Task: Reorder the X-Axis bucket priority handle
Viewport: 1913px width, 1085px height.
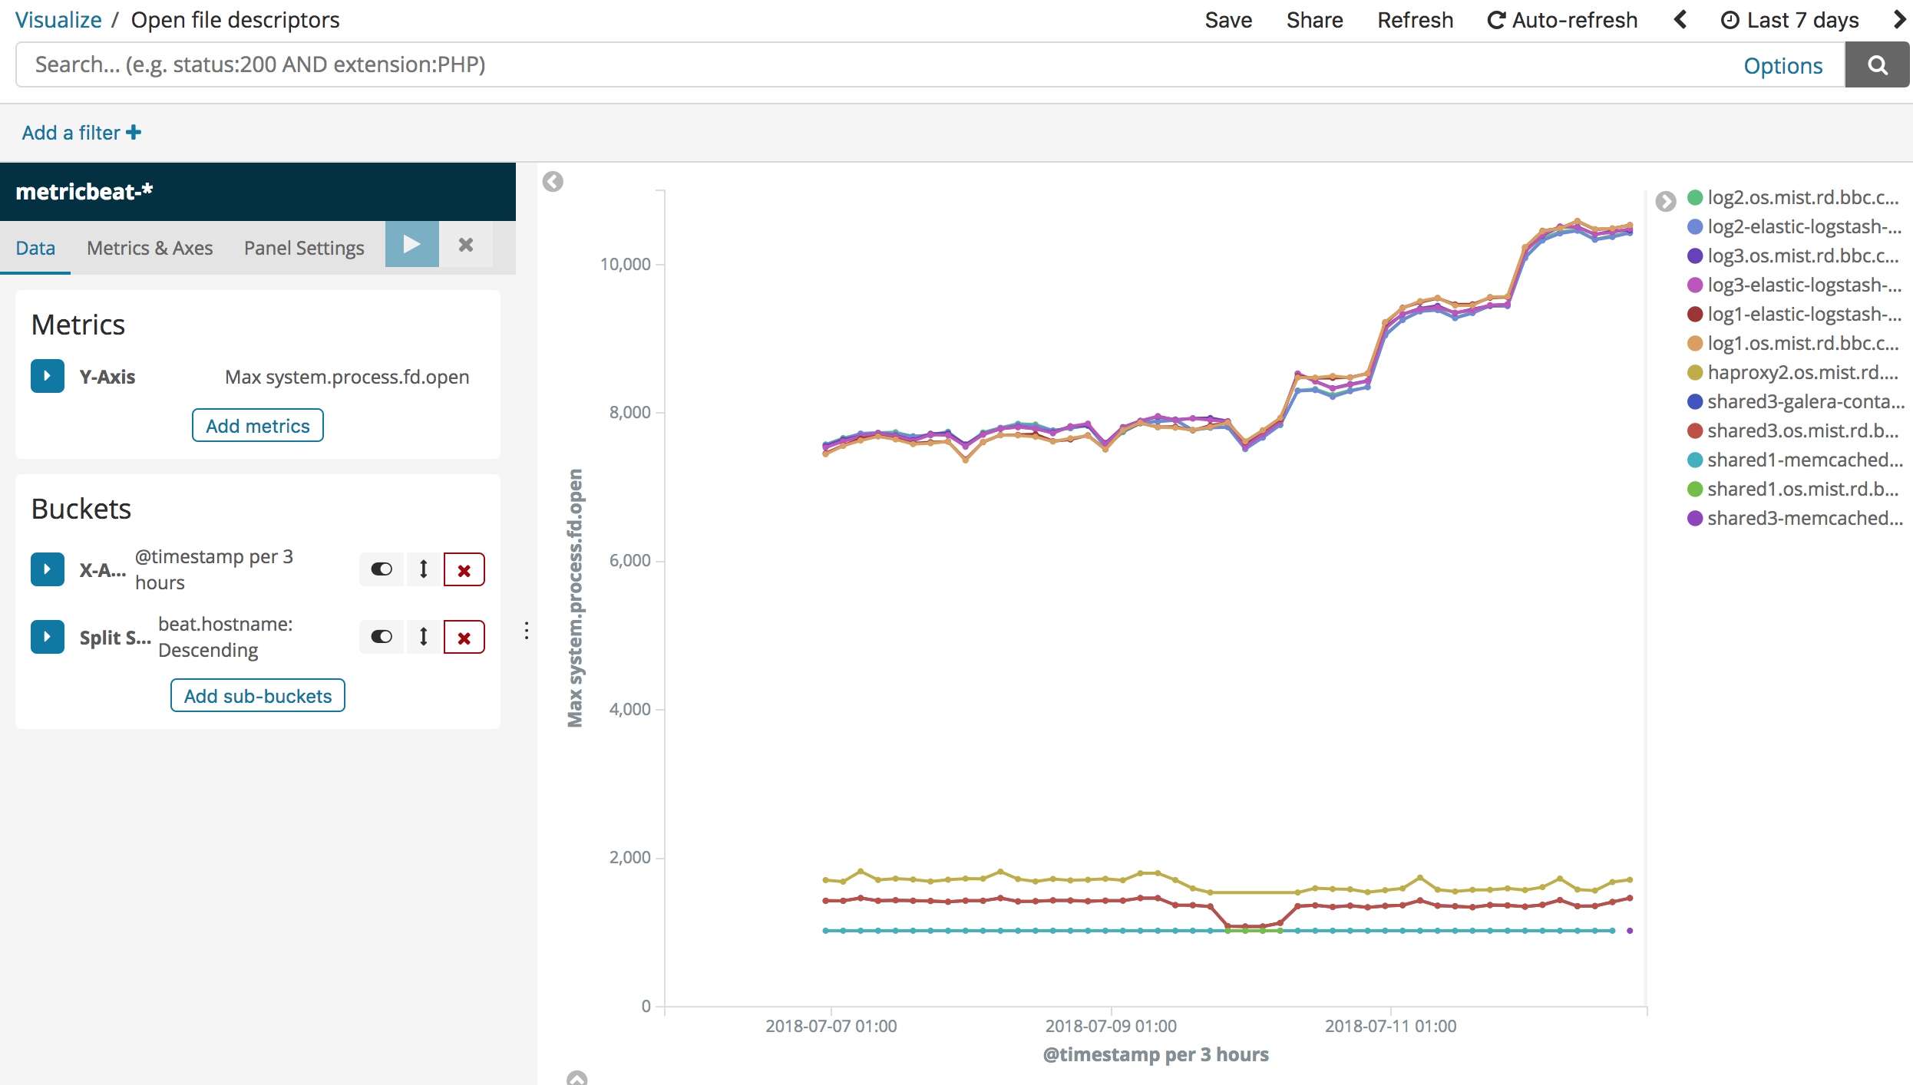Action: 423,569
